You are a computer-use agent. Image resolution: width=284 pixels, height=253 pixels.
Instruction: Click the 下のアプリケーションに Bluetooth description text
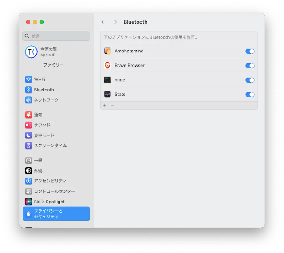point(151,37)
